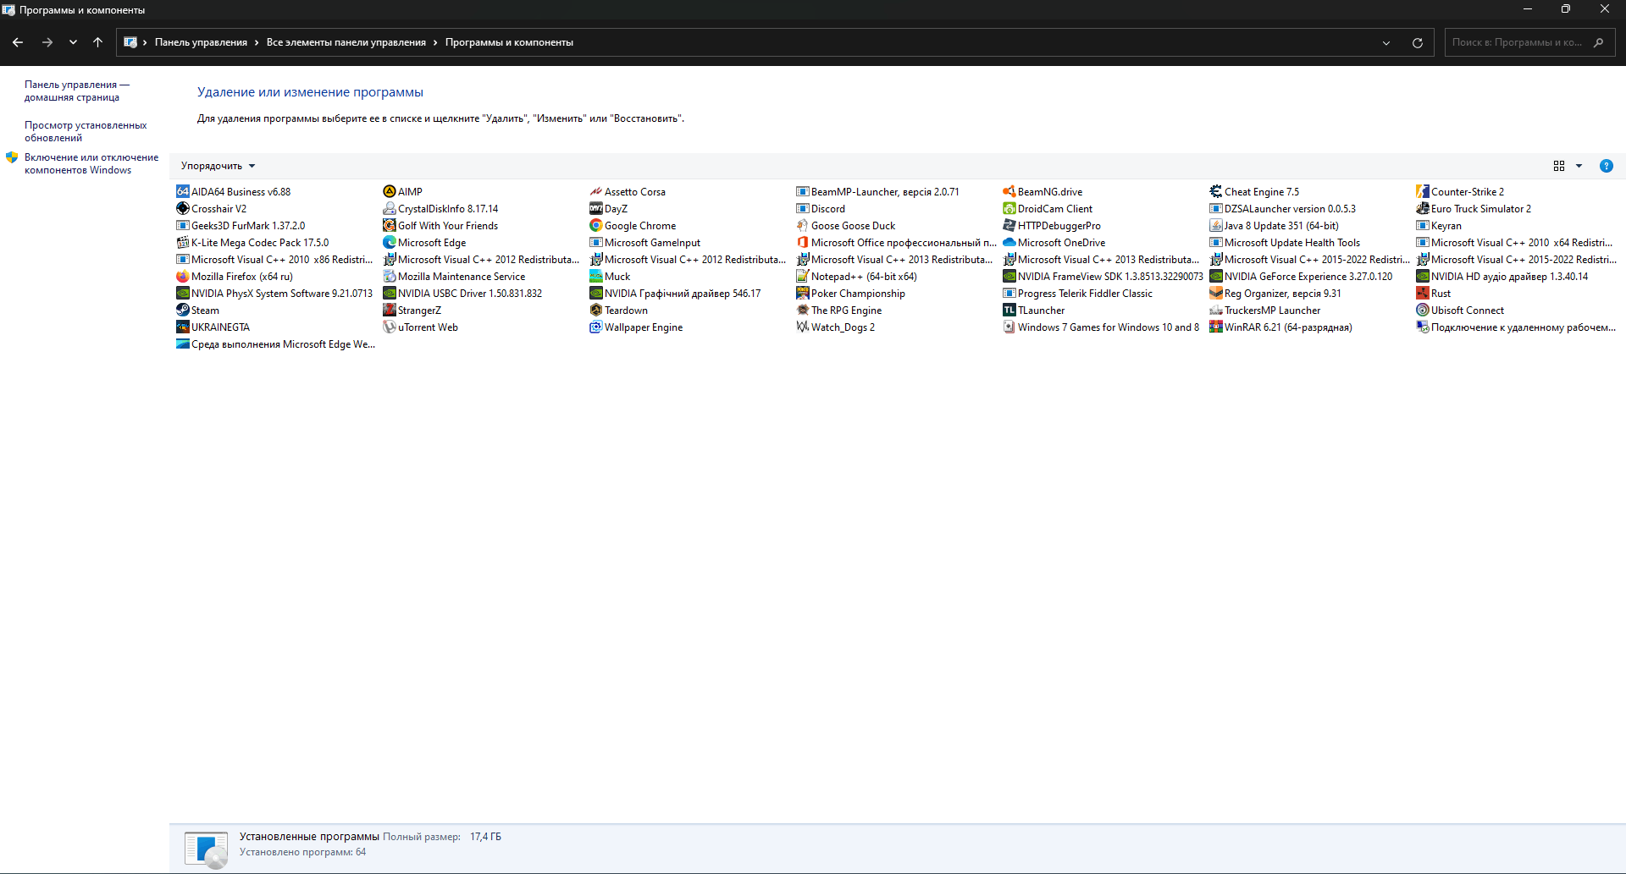This screenshot has width=1626, height=874.
Task: Select the Ubisoft Connect icon
Action: [x=1423, y=311]
